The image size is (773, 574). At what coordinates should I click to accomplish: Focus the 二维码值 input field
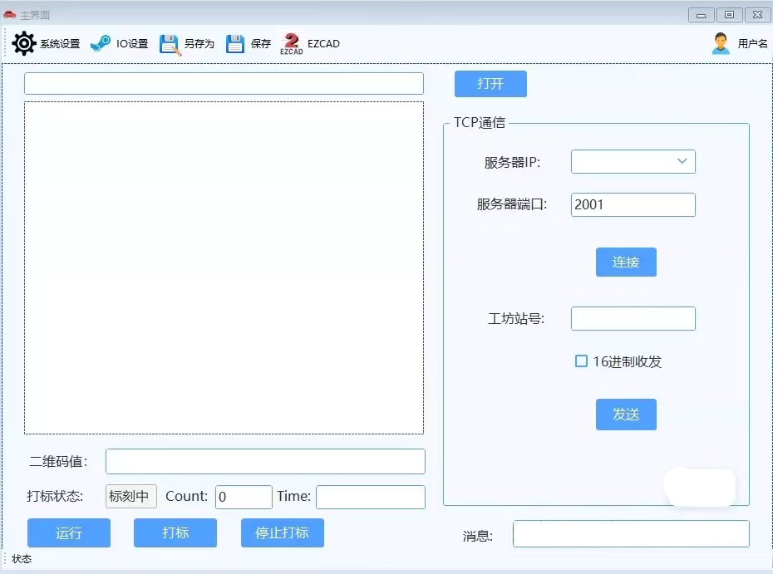point(265,461)
